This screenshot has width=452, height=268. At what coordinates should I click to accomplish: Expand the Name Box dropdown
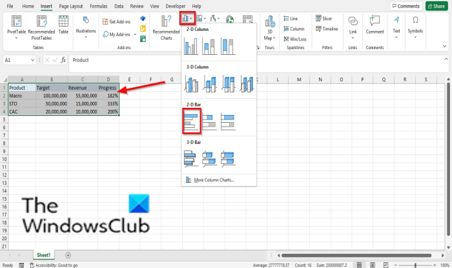click(32, 60)
